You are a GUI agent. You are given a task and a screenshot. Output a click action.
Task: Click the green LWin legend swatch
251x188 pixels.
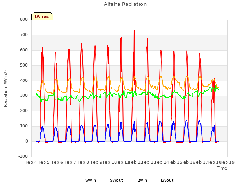point(131,181)
